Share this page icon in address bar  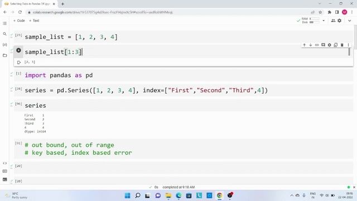point(313,12)
